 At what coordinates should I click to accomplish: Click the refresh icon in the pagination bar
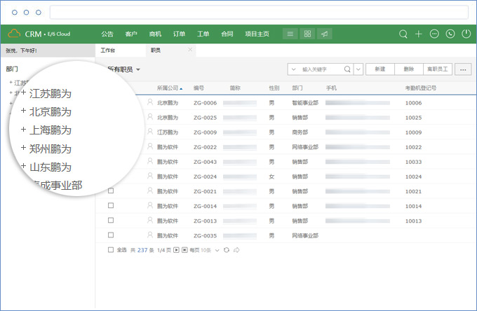(226, 250)
